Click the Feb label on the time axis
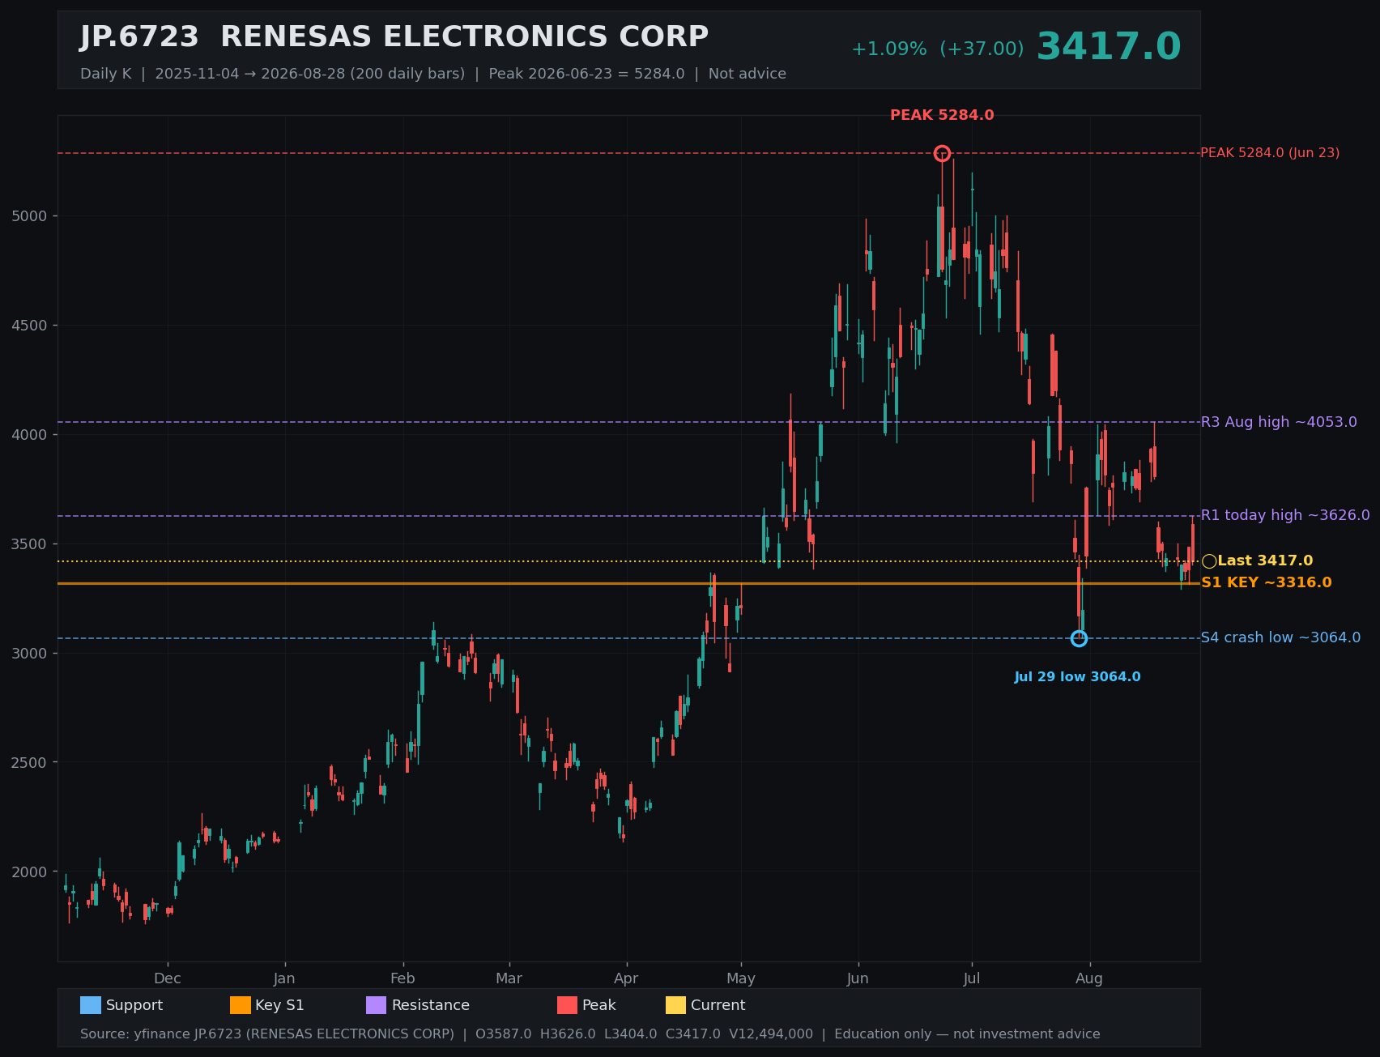1380x1057 pixels. pos(402,978)
